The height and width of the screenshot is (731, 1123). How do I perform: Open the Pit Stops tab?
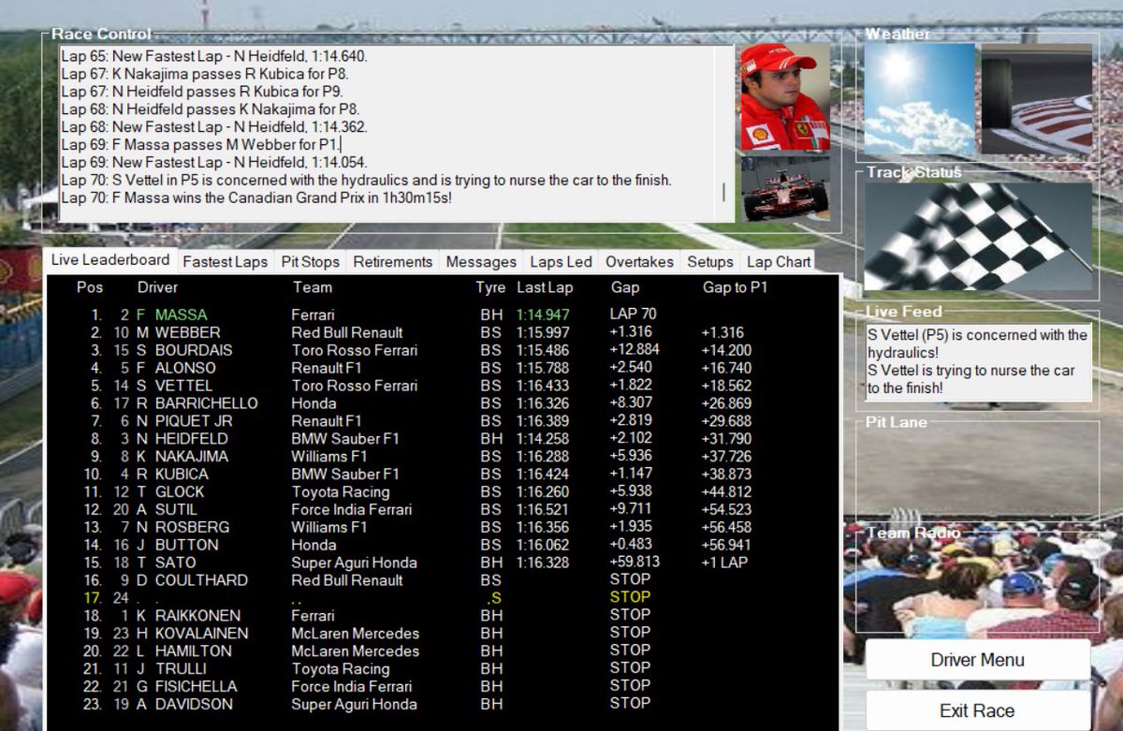[x=311, y=262]
